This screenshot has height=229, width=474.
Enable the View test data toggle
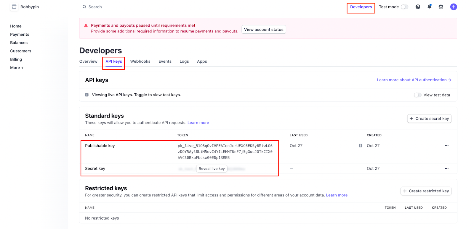[417, 95]
